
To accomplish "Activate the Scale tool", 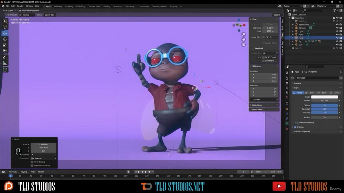I will (5, 45).
